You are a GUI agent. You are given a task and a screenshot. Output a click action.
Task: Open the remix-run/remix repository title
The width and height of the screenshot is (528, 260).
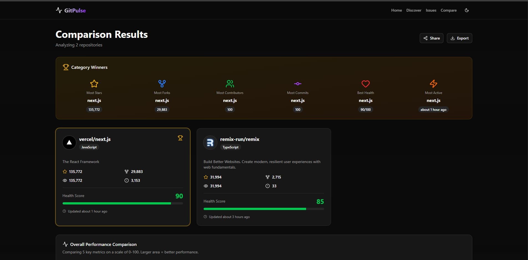(x=240, y=139)
